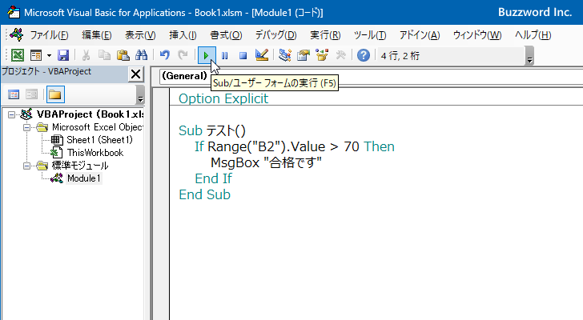Click the Find binoculars icon
The image size is (583, 320).
(141, 55)
